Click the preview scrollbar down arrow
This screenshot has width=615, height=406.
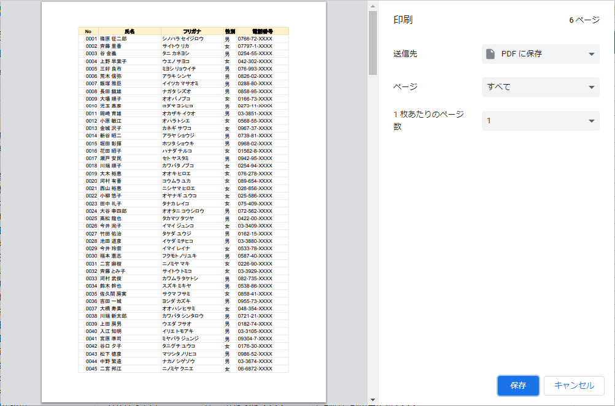point(372,399)
